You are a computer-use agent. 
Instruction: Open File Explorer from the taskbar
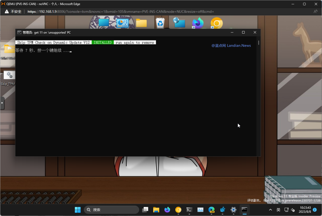(x=156, y=210)
